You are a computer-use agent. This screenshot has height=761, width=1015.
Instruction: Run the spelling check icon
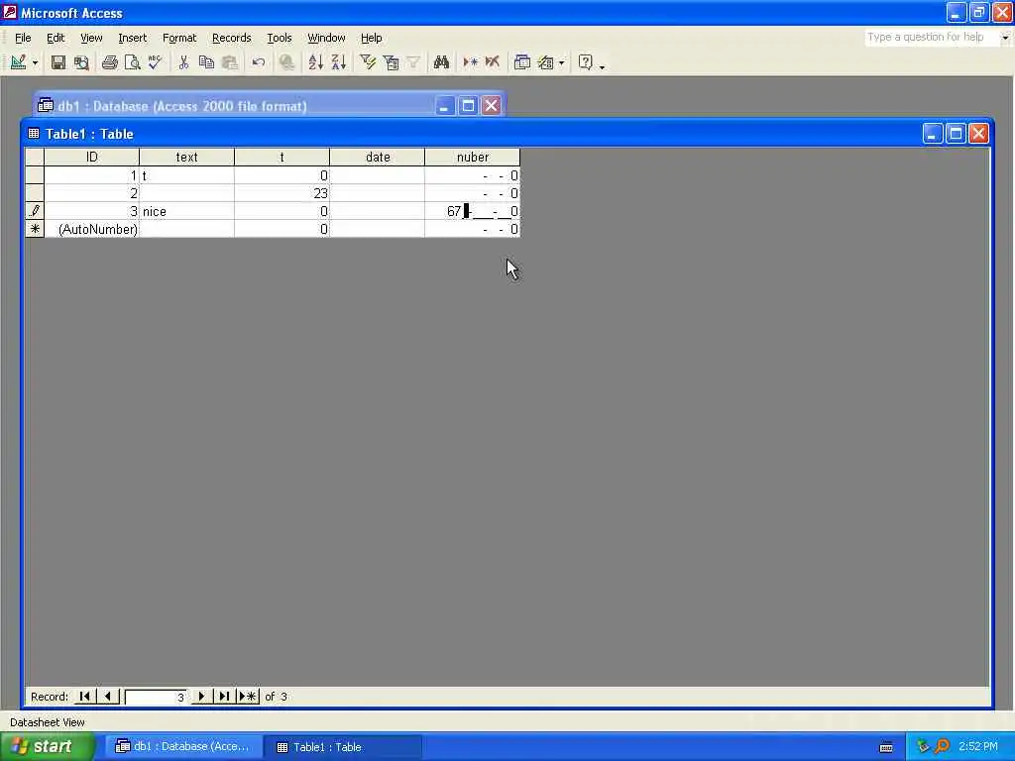(156, 62)
